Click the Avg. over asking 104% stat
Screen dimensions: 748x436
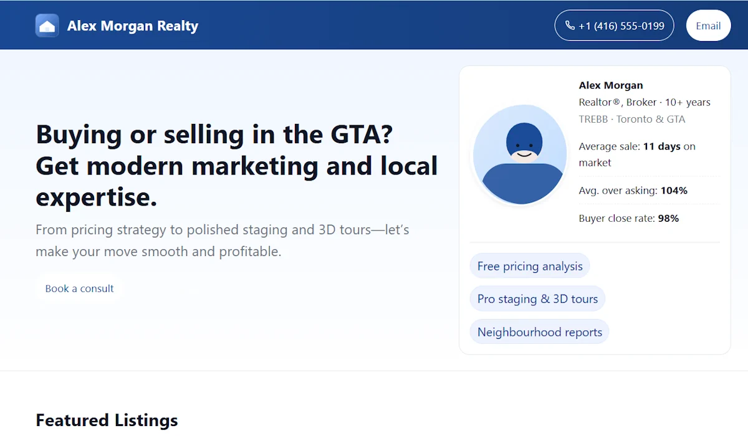pyautogui.click(x=633, y=191)
